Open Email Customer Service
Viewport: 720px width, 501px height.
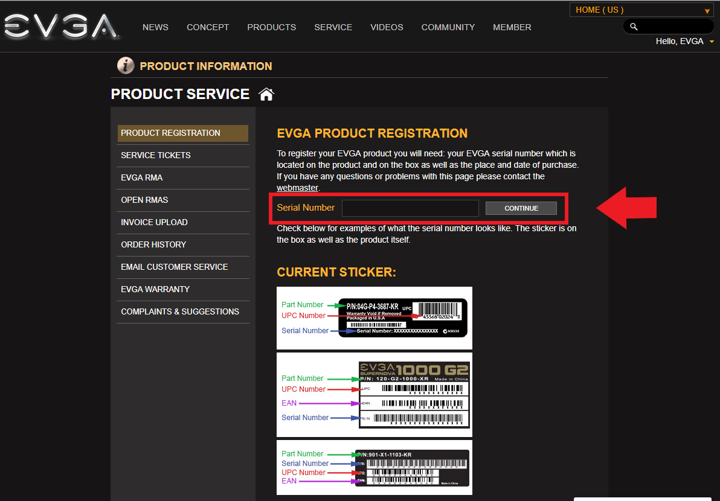click(x=183, y=267)
